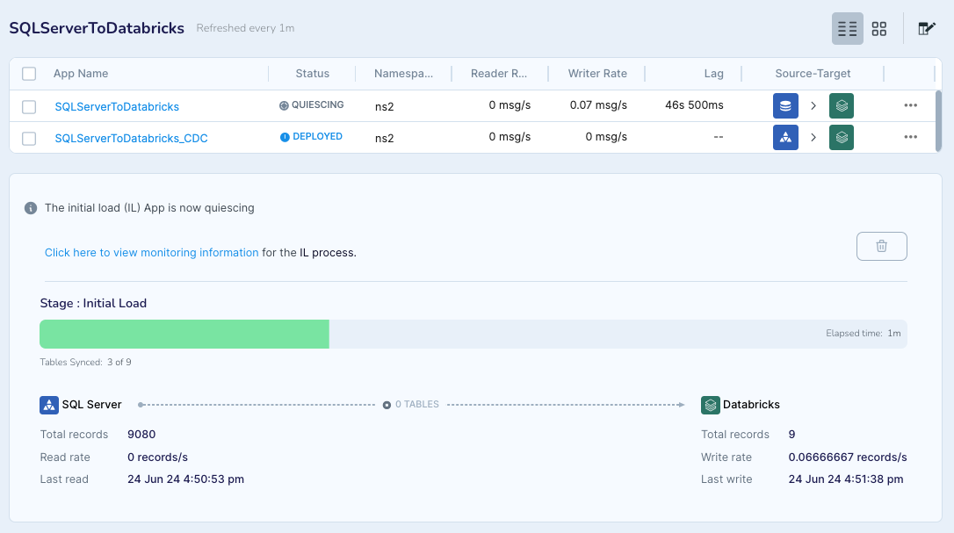
Task: Click the trash delete button
Action: point(881,247)
